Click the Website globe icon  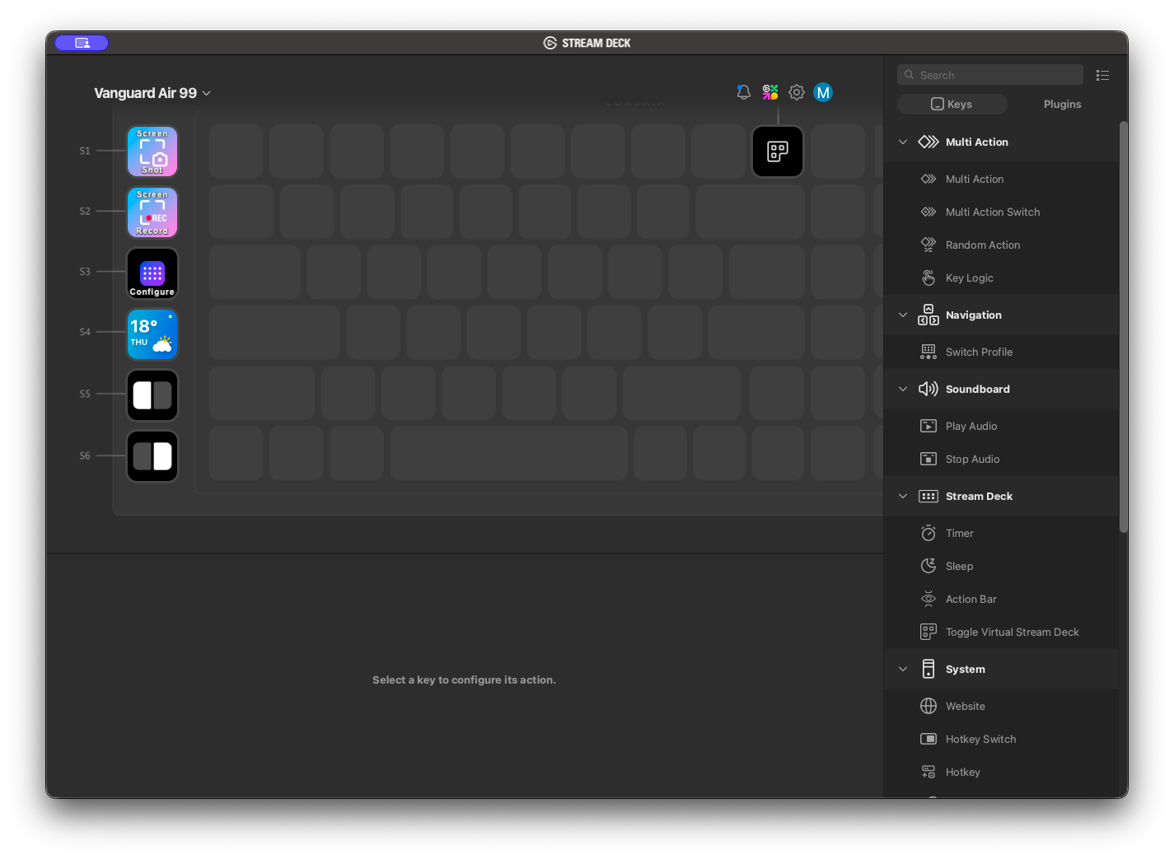[x=928, y=706]
